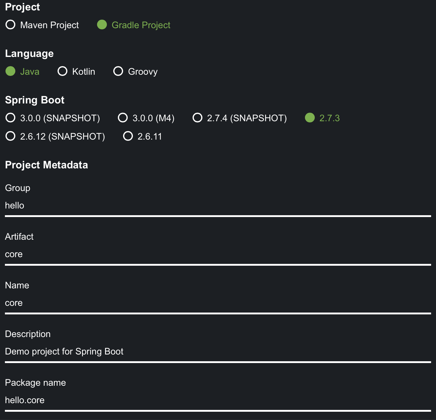Click the Project Metadata heading
Image resolution: width=436 pixels, height=420 pixels.
[x=47, y=165]
